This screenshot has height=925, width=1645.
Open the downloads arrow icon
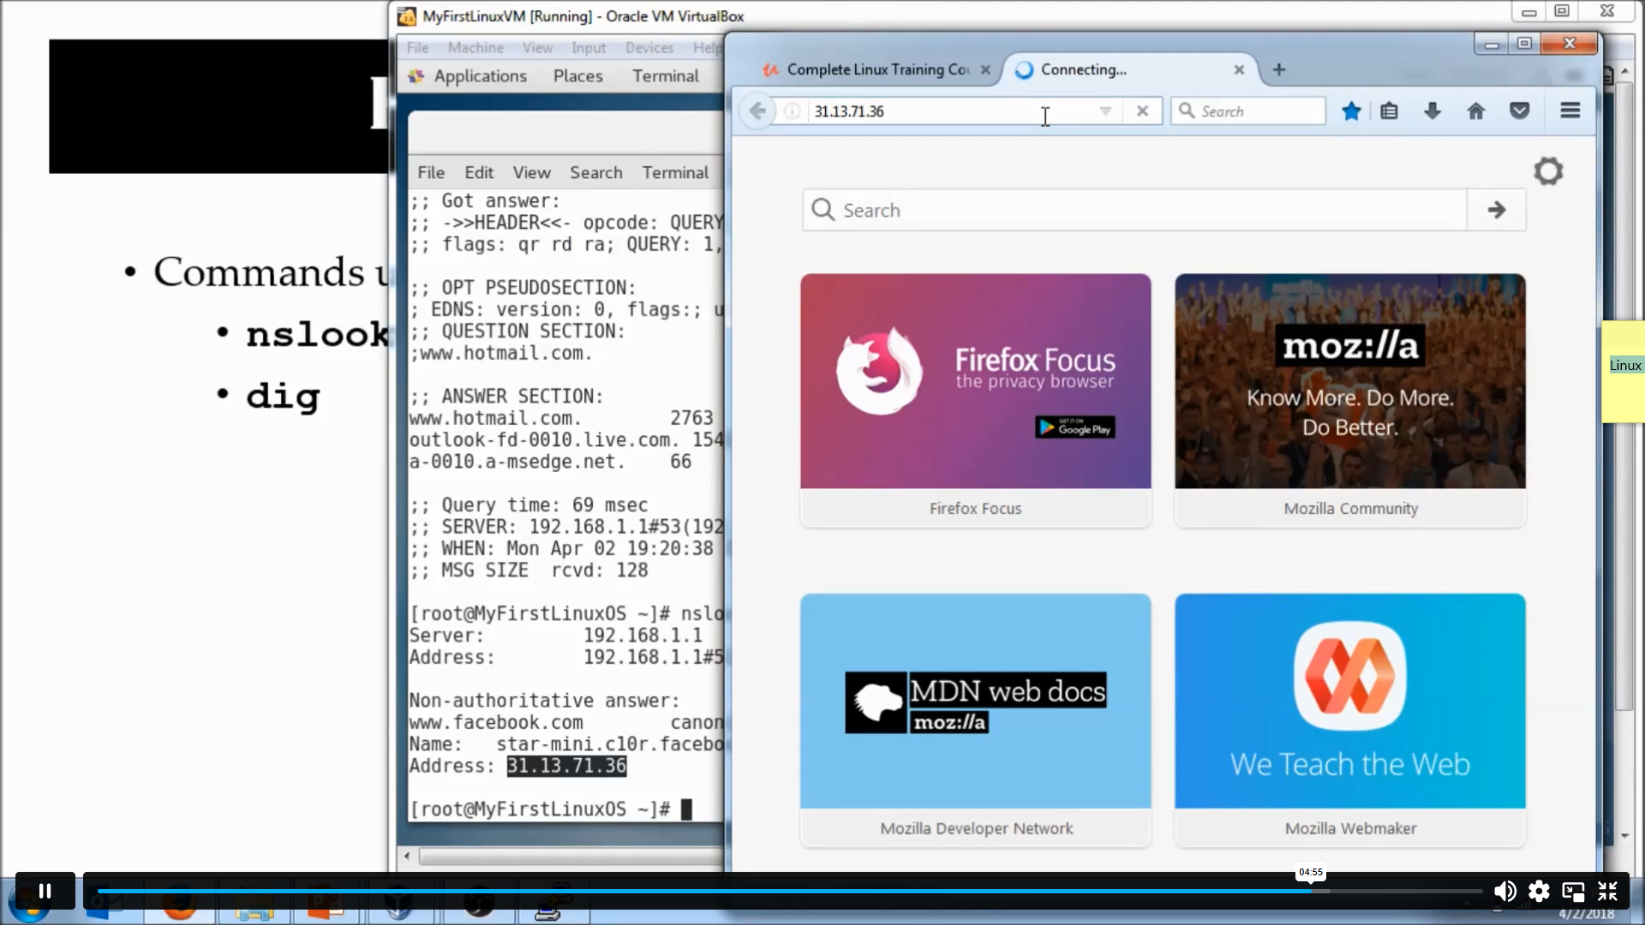[x=1432, y=111]
